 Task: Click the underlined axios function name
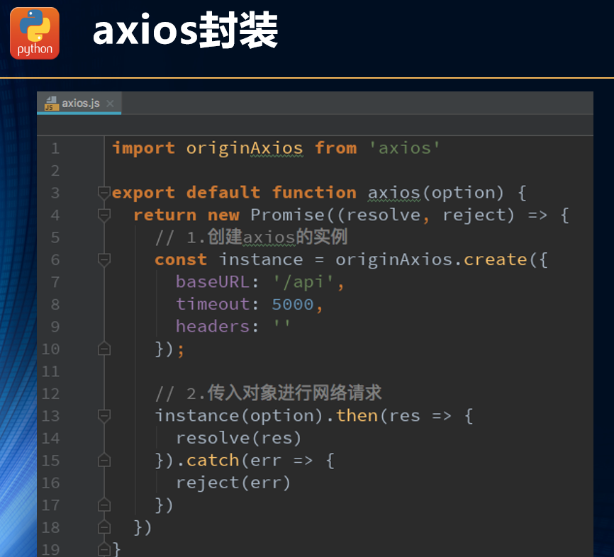(394, 193)
